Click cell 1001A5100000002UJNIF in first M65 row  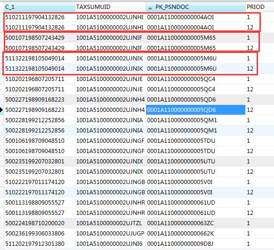tap(110, 38)
